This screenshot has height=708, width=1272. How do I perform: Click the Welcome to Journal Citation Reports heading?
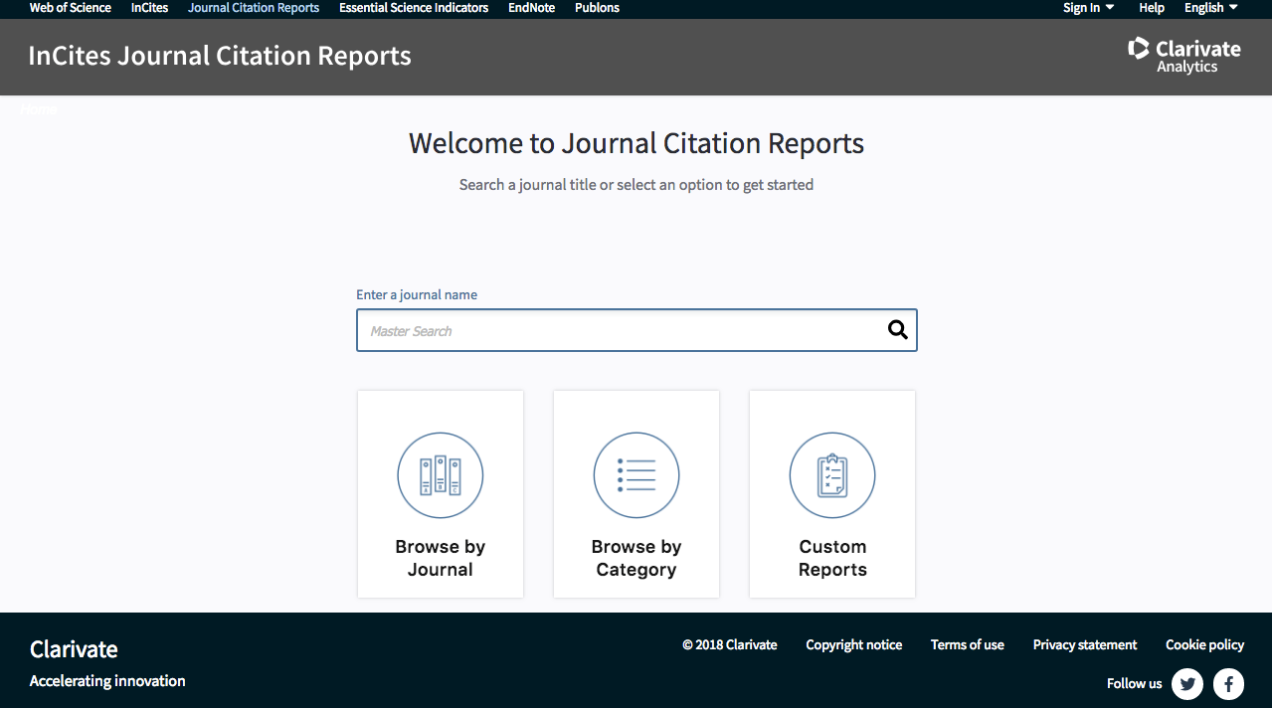636,143
